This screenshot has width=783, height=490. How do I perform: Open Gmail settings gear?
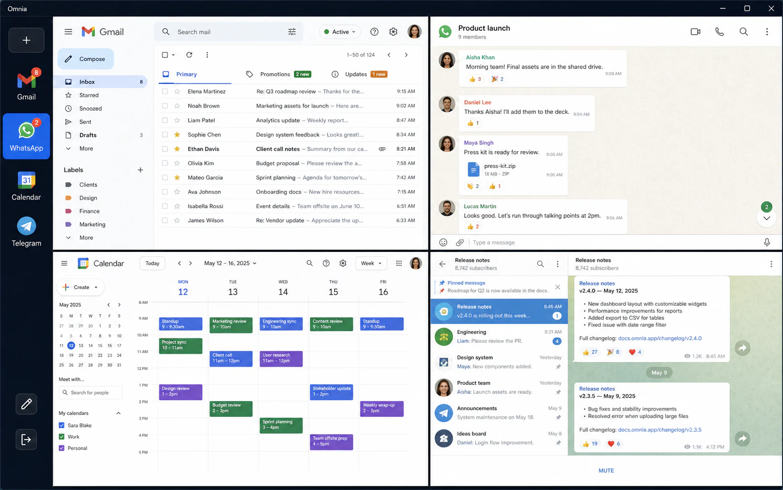pos(393,32)
